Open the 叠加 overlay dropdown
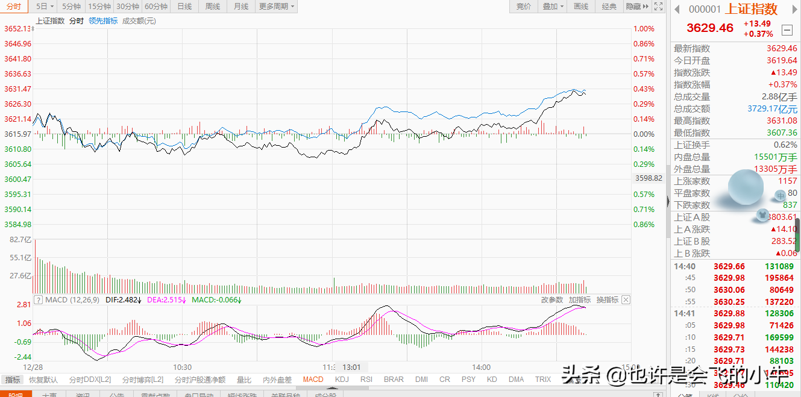The image size is (801, 397). click(553, 7)
